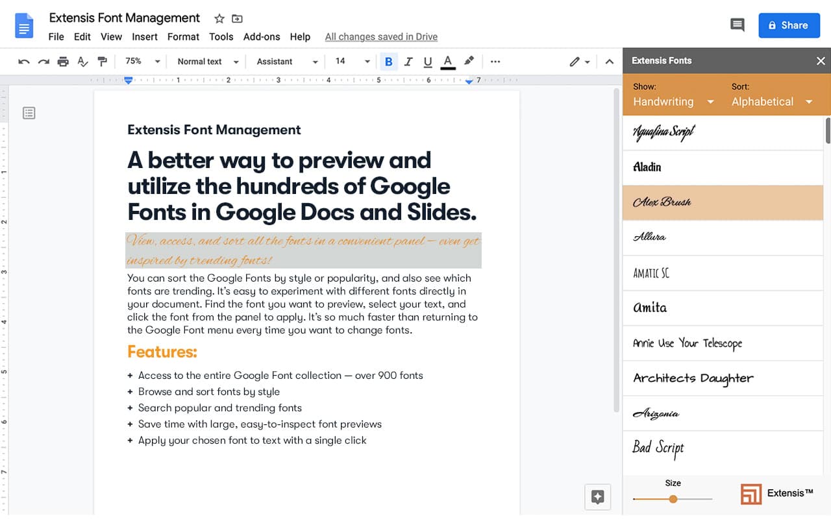Click the right indent marker on ruler

click(469, 81)
